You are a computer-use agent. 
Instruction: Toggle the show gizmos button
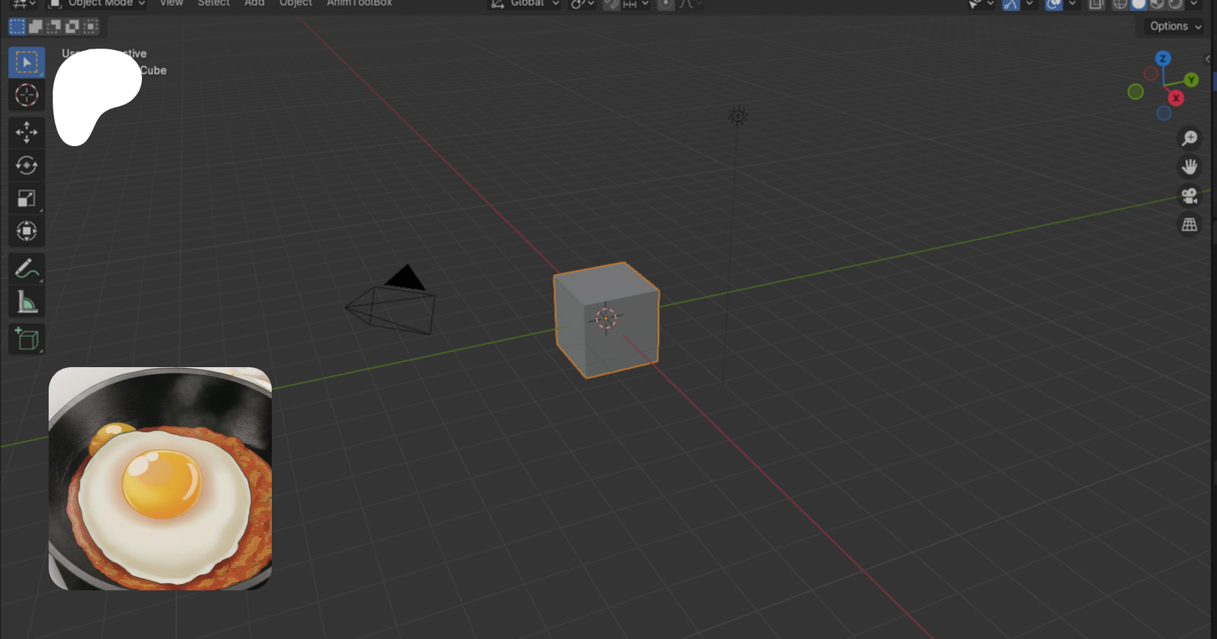coord(1011,4)
